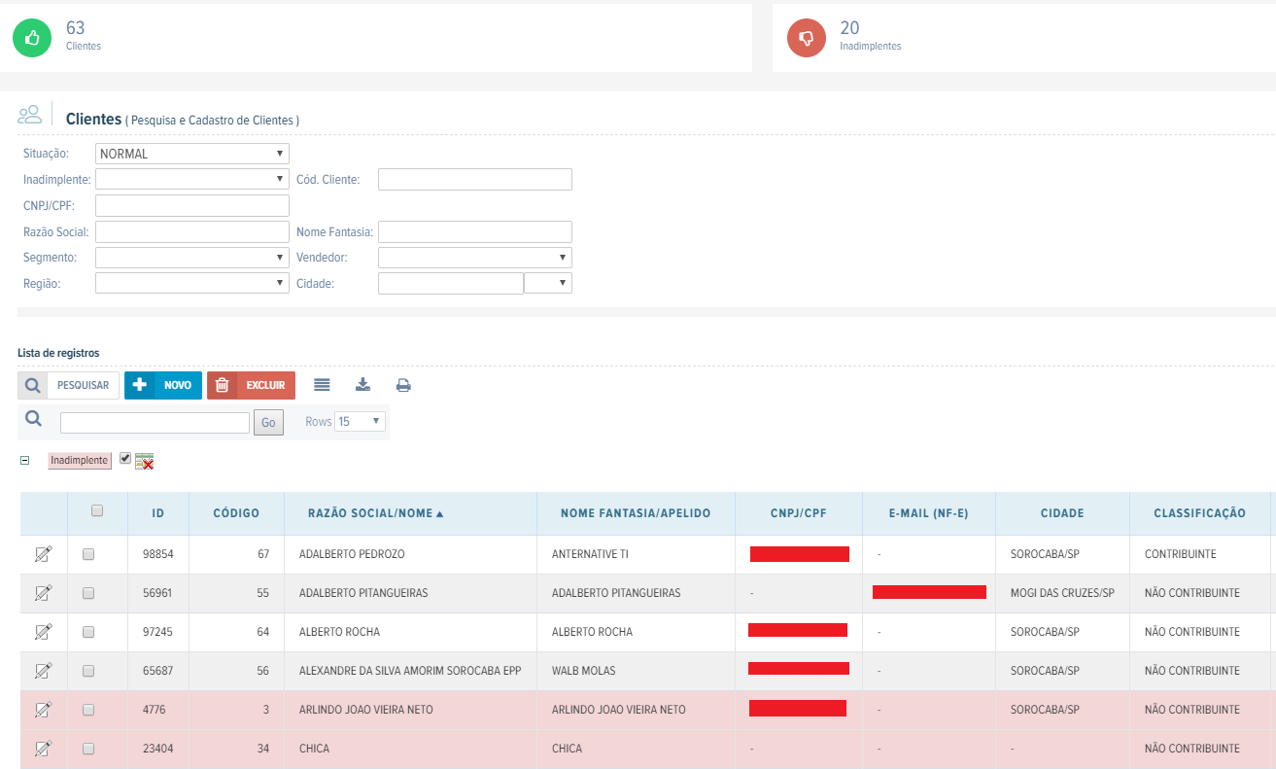Sort by CLASSIFICAÇÃO column header

pos(1199,513)
